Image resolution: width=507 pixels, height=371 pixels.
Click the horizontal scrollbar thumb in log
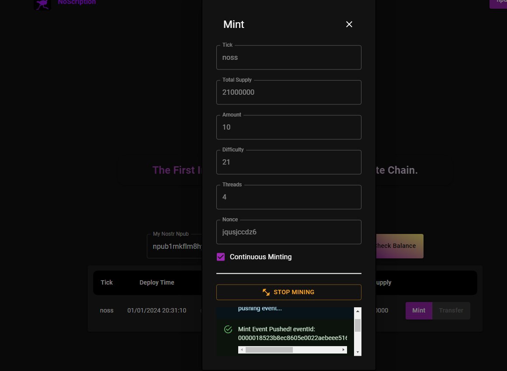tap(269, 350)
